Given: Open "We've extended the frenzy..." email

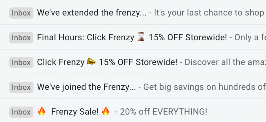Looking at the screenshot, I should pos(92,13).
